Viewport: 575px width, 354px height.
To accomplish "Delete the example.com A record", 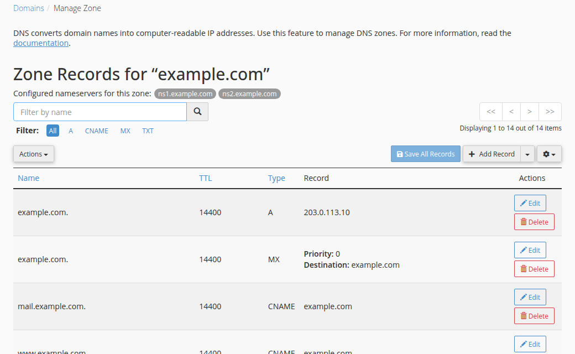I will tap(534, 222).
